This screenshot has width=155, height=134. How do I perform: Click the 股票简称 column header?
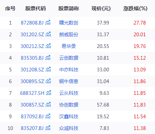coord(69,8)
